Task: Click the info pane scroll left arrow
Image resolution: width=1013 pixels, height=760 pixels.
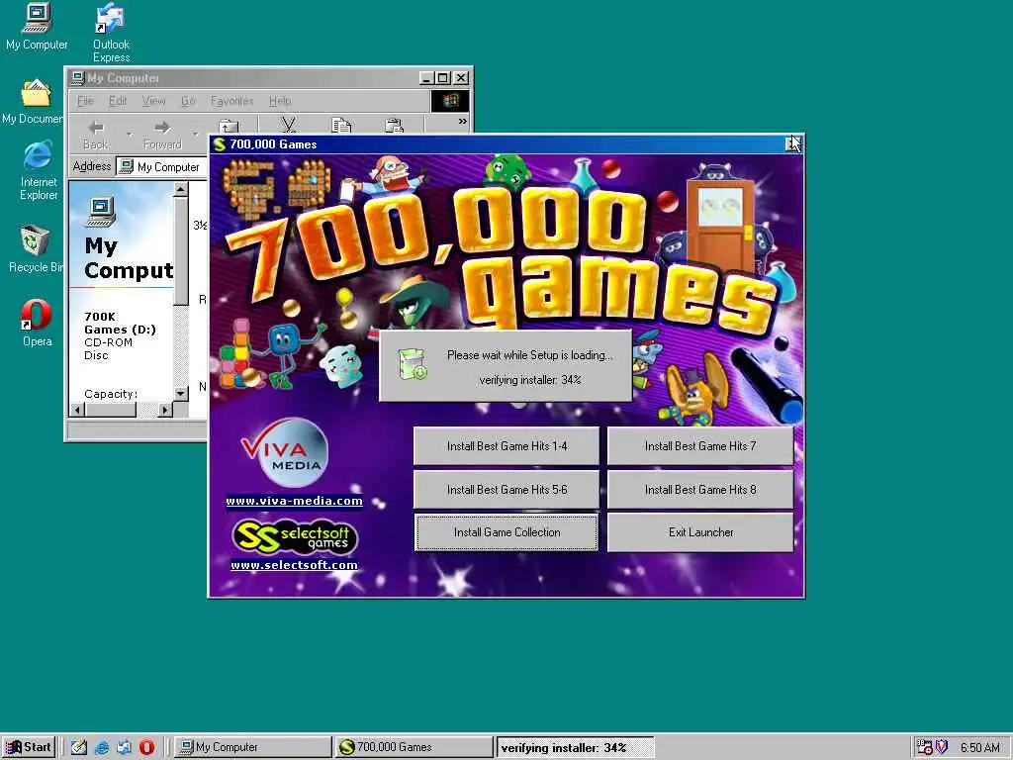Action: tap(77, 410)
